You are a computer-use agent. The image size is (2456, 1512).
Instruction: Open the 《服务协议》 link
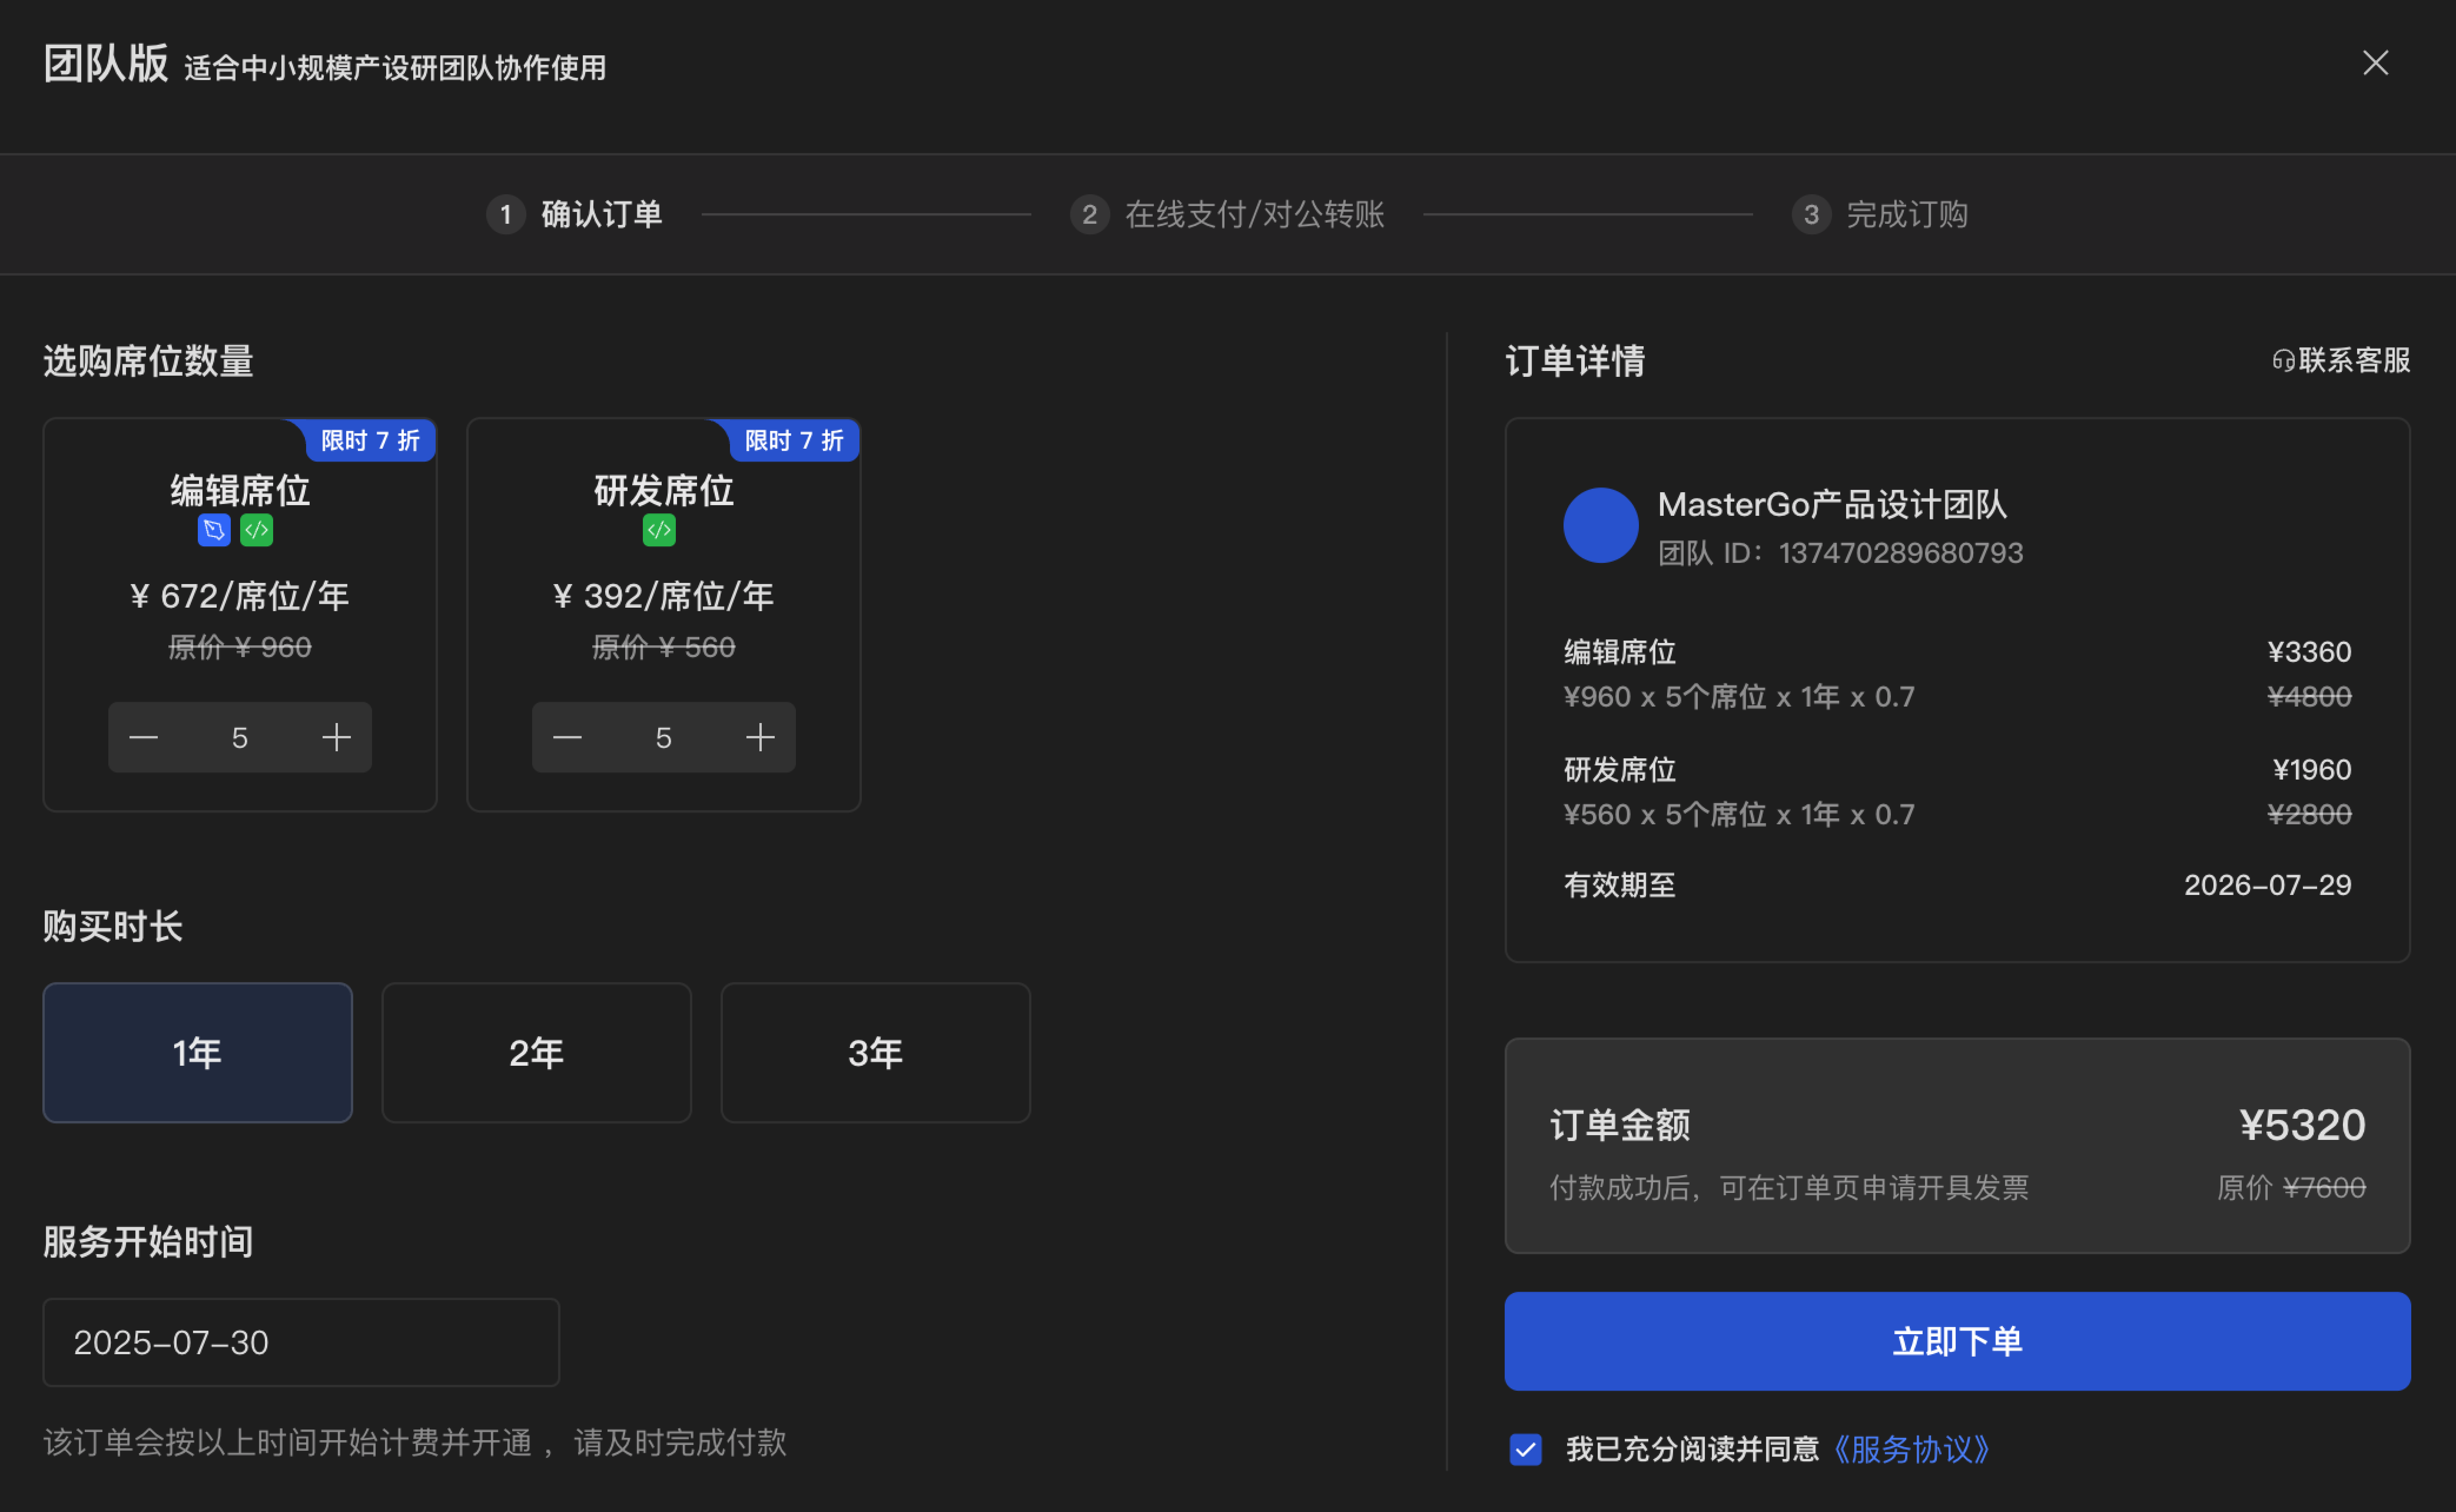click(x=1911, y=1449)
